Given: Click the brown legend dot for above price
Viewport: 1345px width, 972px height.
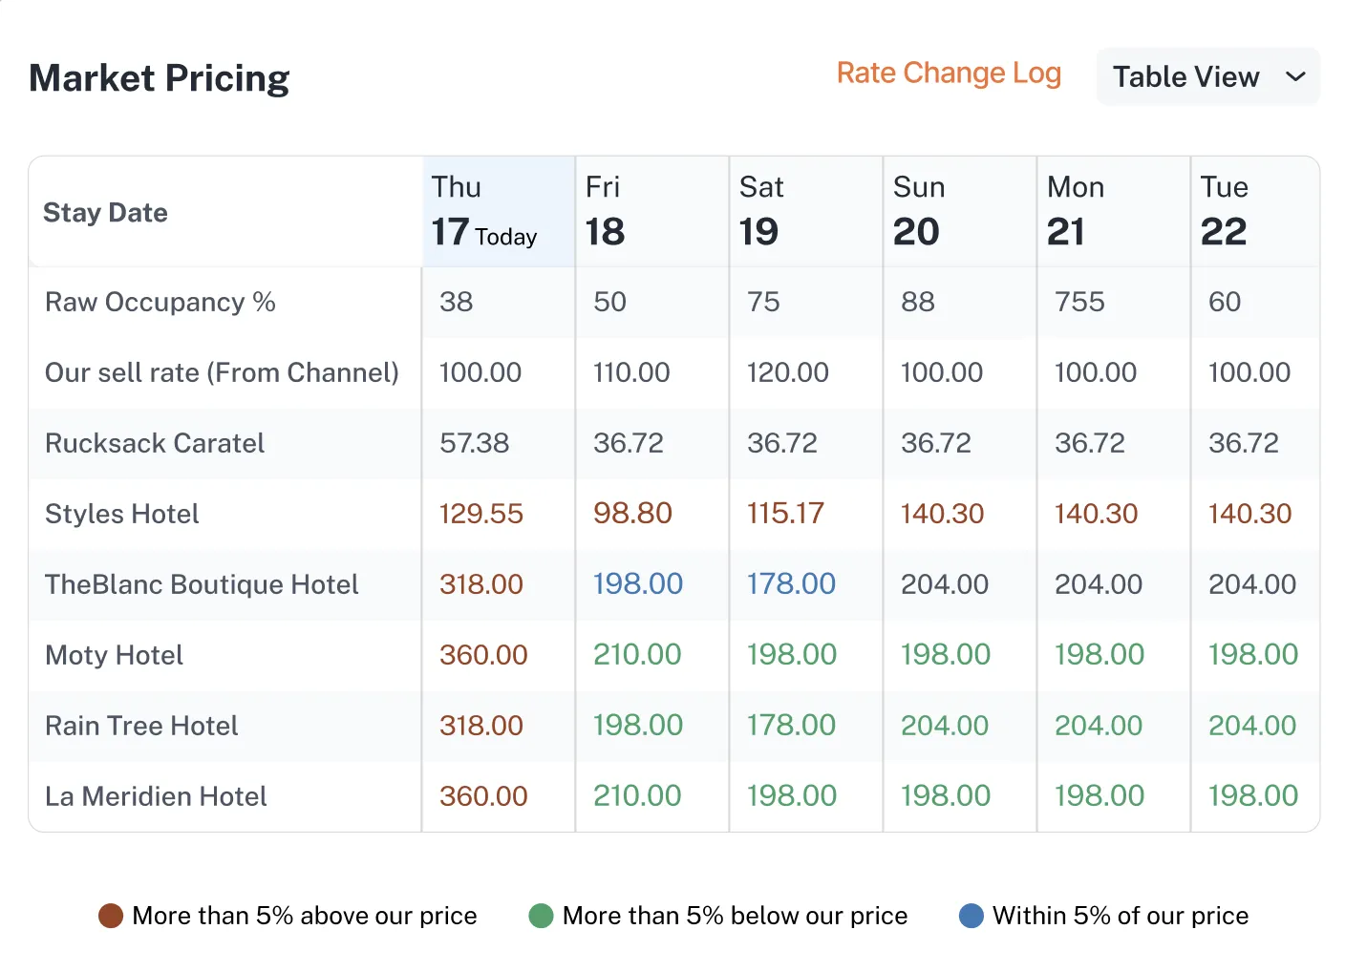Looking at the screenshot, I should 112,915.
